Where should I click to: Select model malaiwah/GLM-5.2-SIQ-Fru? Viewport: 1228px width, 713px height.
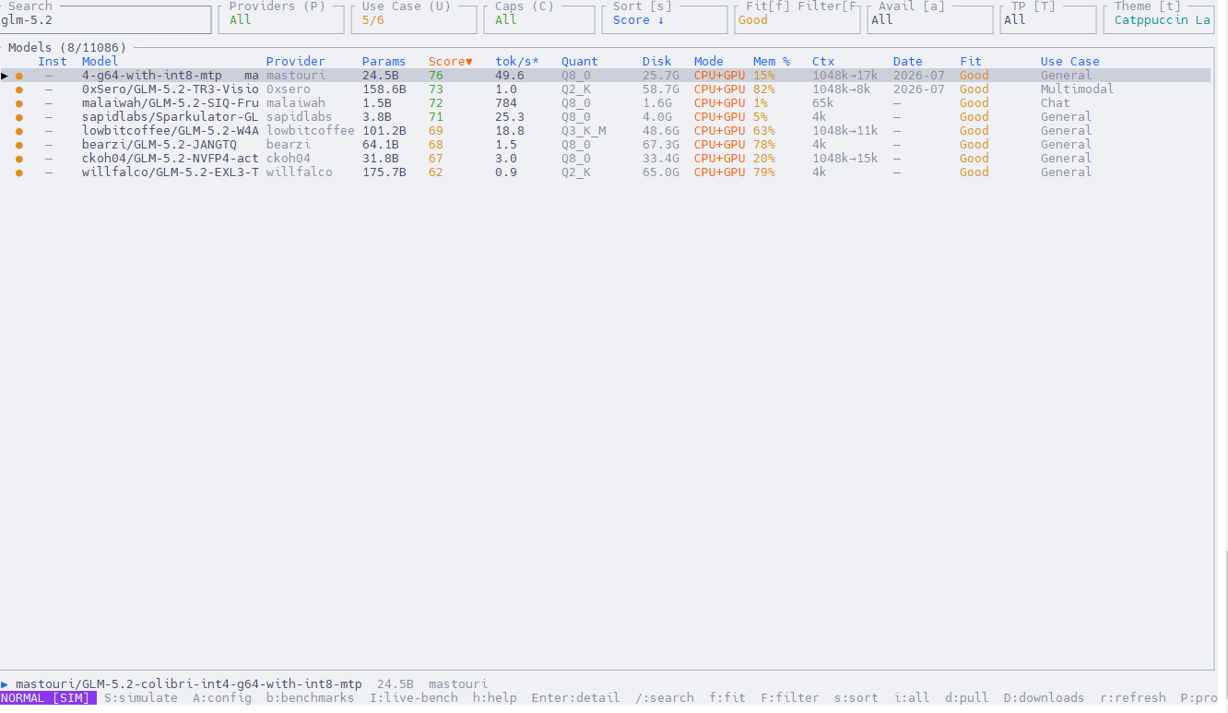pos(171,103)
